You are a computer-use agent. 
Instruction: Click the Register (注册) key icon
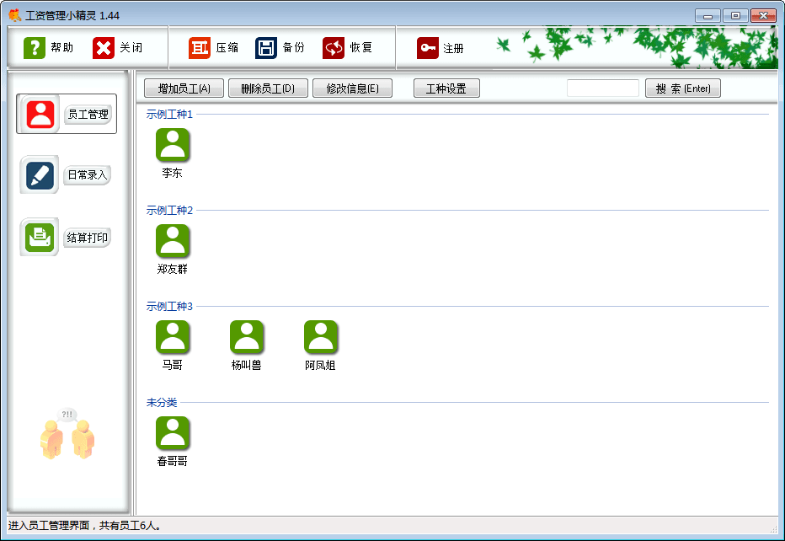427,48
